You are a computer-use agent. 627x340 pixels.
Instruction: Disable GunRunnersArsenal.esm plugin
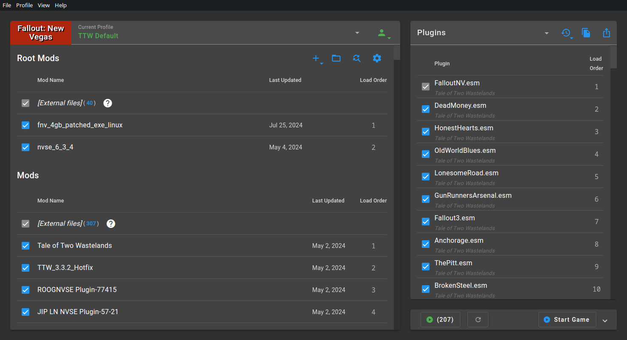pos(426,199)
